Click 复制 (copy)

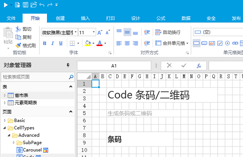(23, 37)
